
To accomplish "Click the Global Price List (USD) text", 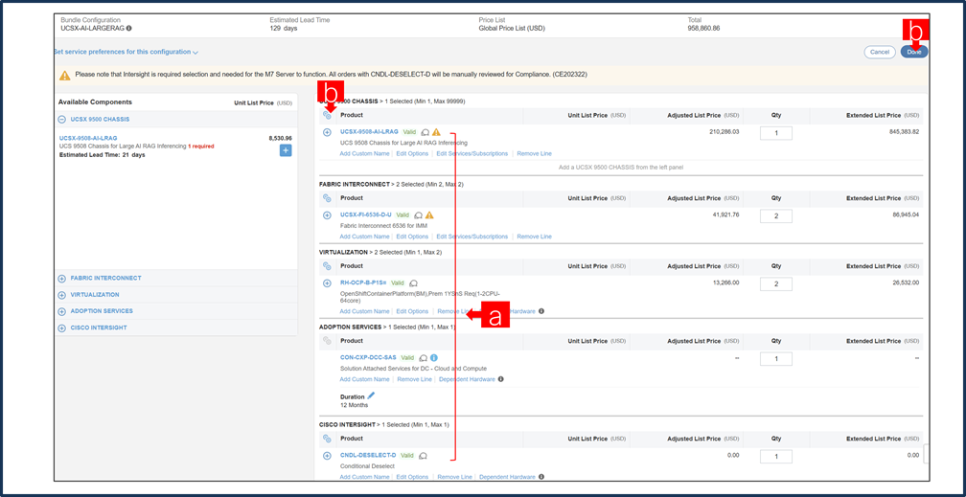I will pos(512,29).
